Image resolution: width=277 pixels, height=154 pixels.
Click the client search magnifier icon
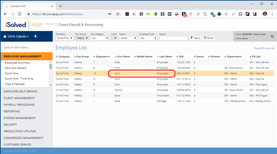pos(272,36)
